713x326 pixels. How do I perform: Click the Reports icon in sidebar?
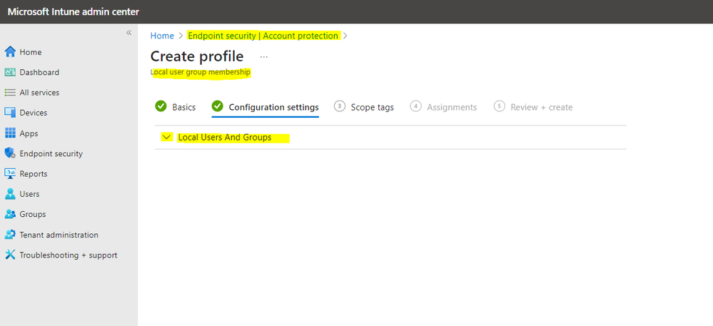[10, 173]
